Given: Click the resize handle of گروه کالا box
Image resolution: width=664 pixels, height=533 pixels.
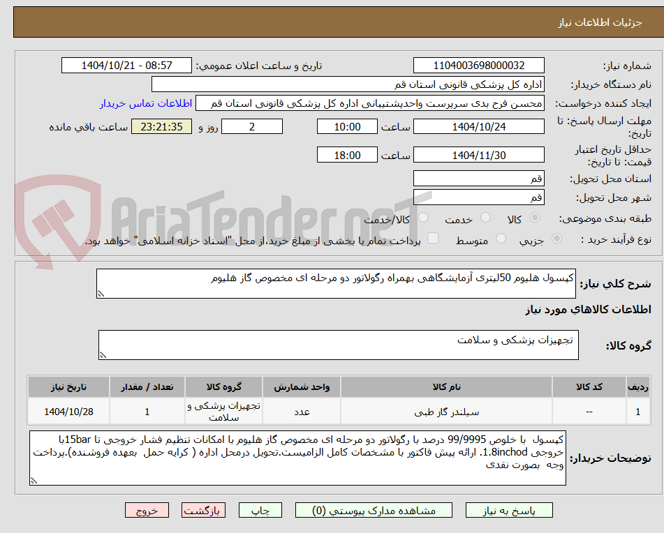Looking at the screenshot, I should click(103, 355).
